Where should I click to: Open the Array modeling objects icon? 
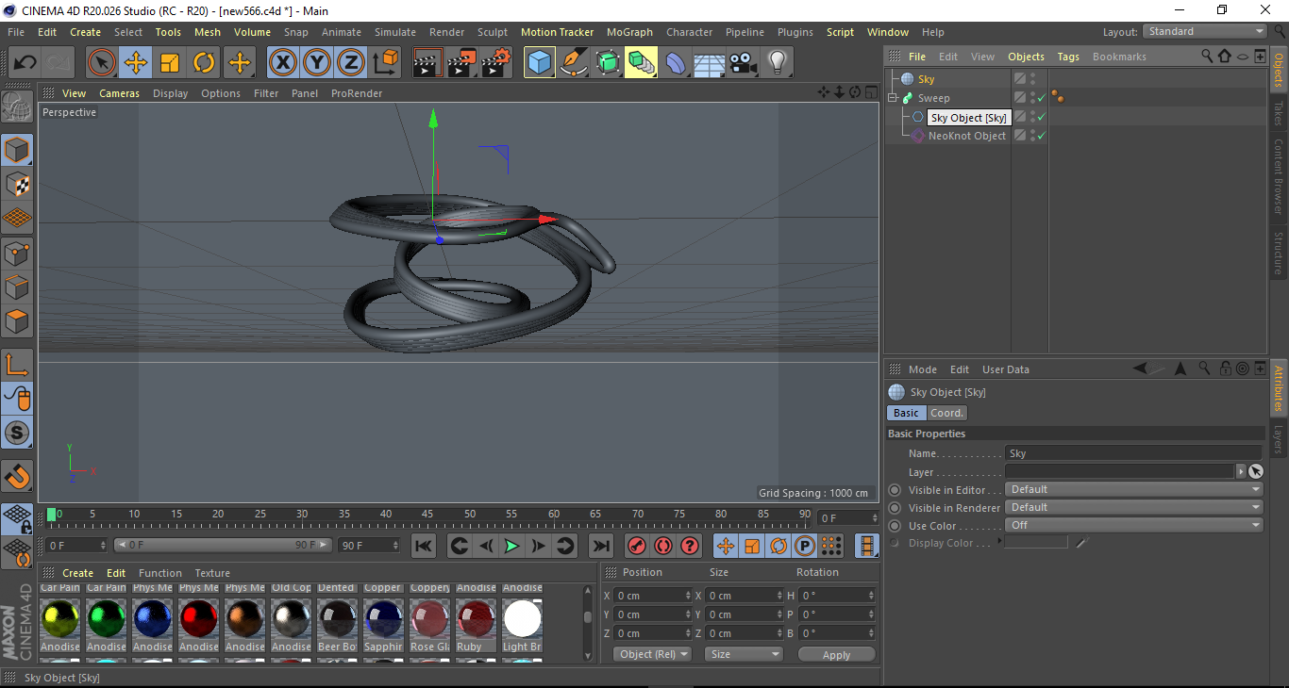[642, 63]
